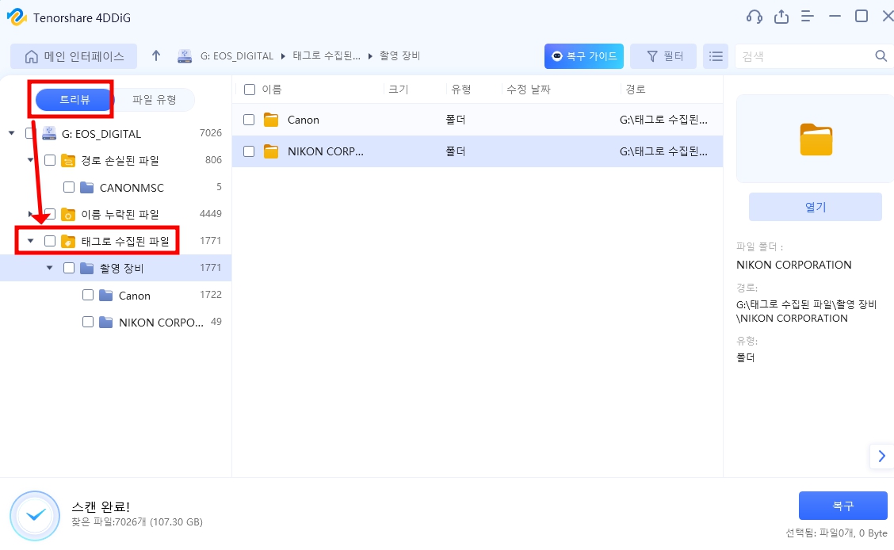The image size is (894, 550).
Task: Collapse the 태그로 수집된 파일 node
Action: click(x=31, y=241)
